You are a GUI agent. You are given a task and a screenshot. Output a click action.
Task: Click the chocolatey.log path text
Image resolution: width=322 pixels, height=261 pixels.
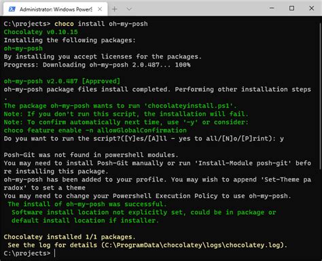click(x=192, y=245)
